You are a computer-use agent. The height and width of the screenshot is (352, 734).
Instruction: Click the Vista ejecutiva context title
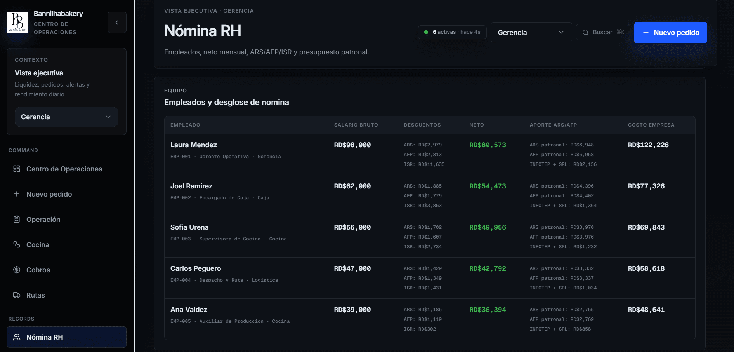(39, 73)
